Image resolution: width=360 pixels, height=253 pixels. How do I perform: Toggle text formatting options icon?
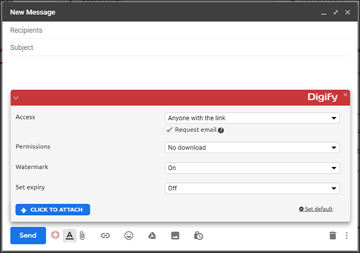(x=70, y=236)
